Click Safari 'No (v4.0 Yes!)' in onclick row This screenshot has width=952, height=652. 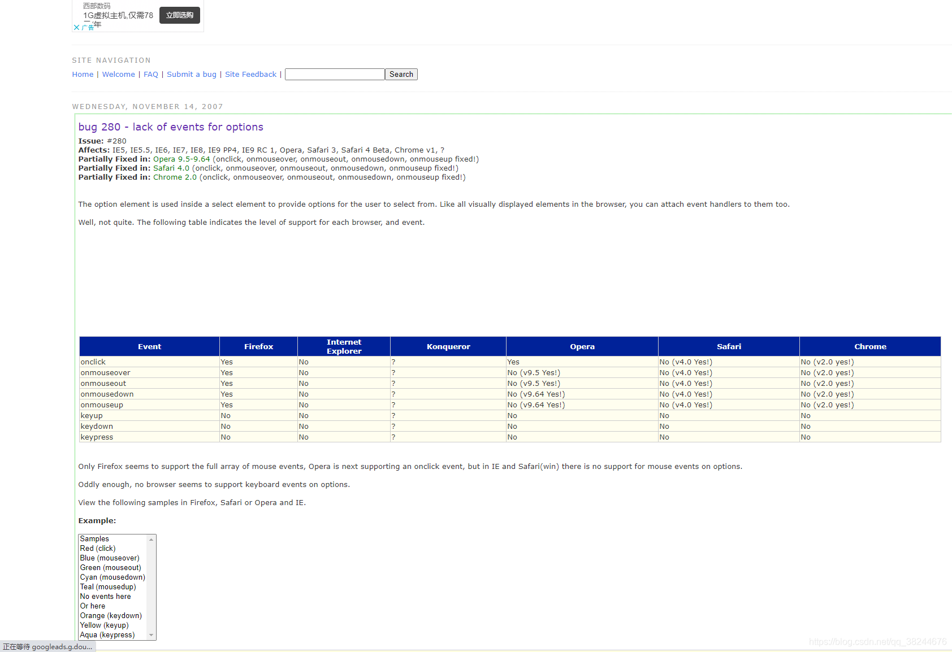(x=729, y=362)
